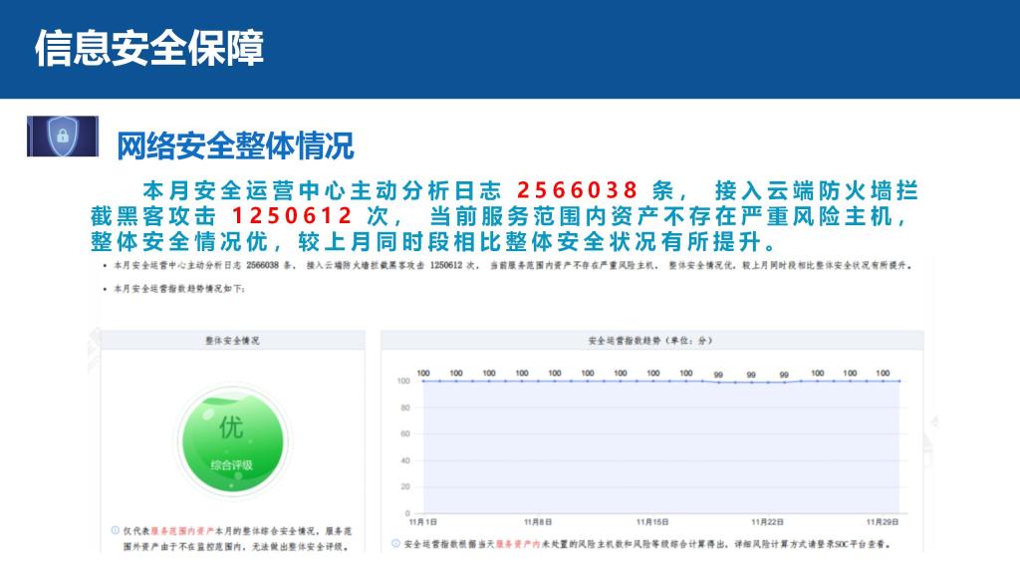
Task: Click the shield lock security icon
Action: [x=62, y=137]
